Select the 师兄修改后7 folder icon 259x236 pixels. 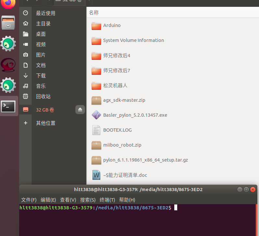(96, 71)
